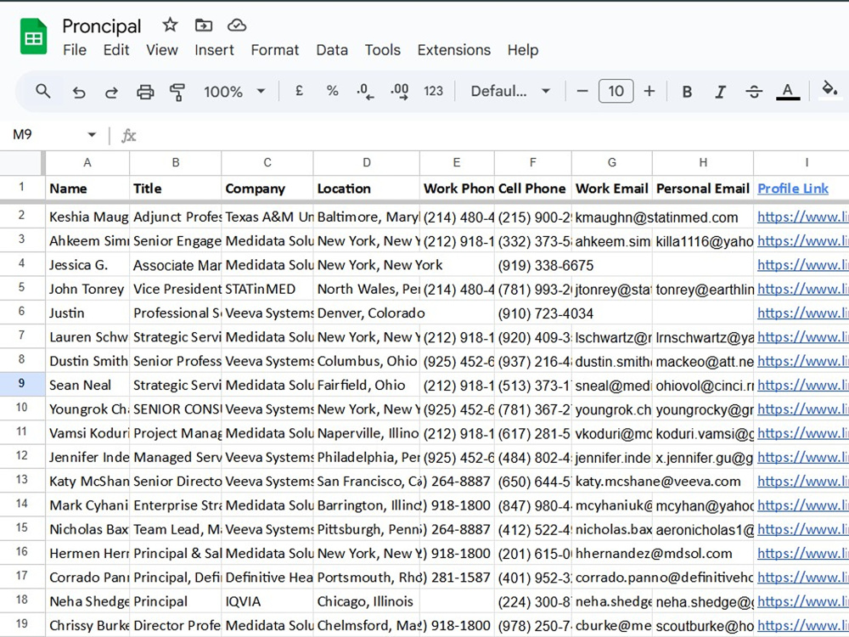Select the Denver, Colorado cell
This screenshot has height=637, width=849.
[x=367, y=313]
